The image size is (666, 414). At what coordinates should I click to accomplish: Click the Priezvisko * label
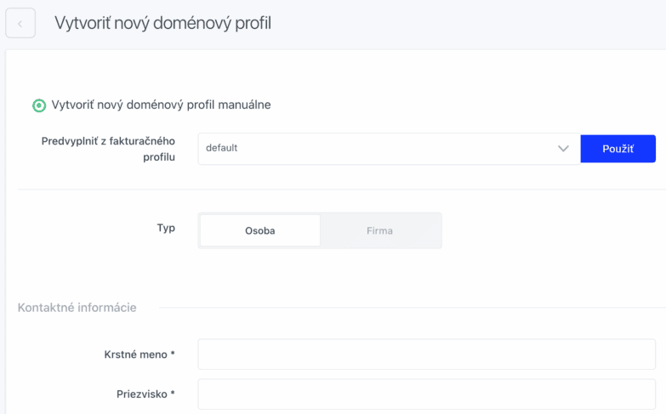tap(145, 394)
